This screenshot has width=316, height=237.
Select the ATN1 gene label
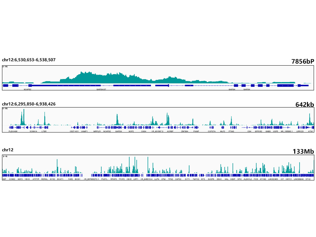coord(311,132)
